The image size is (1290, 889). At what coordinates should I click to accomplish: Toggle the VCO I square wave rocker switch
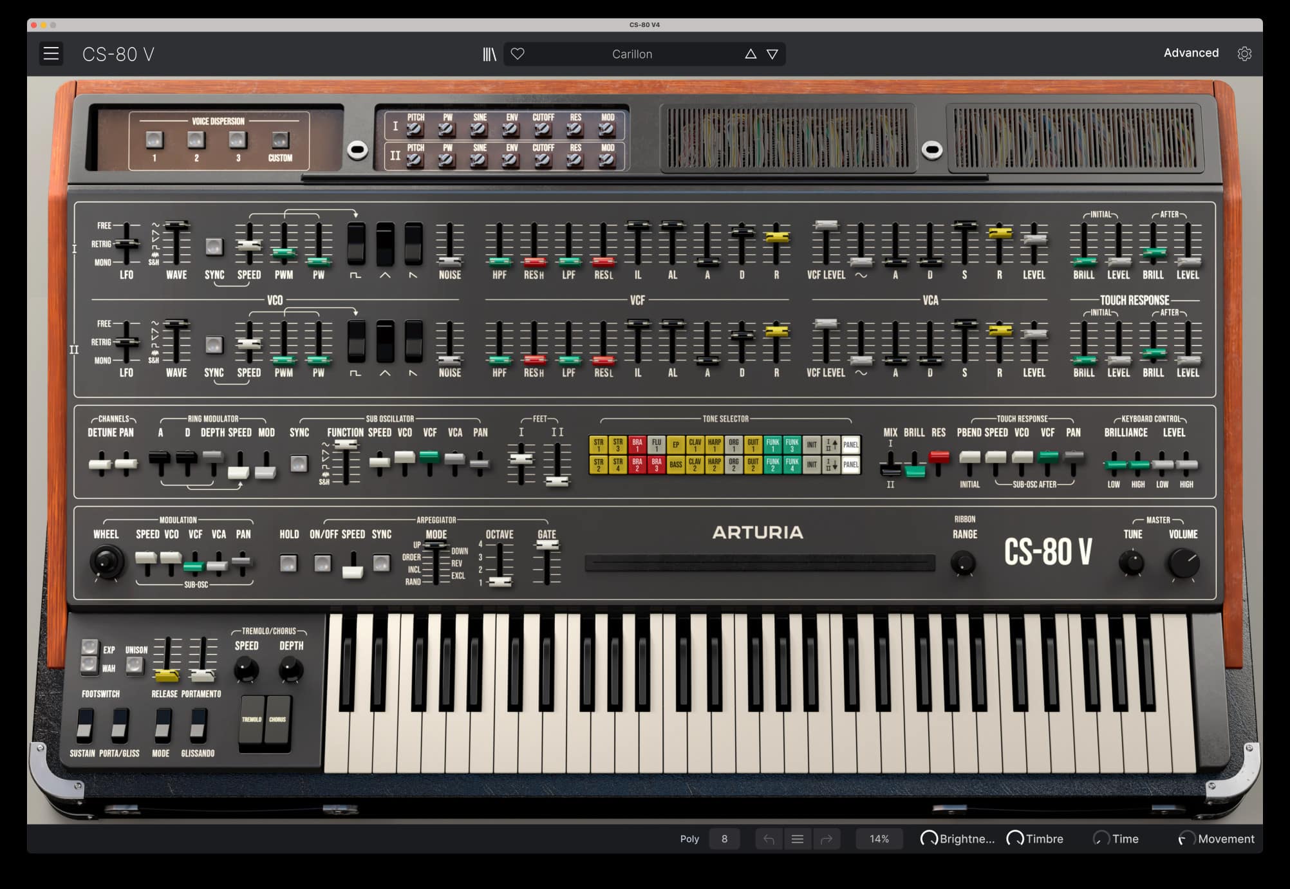[356, 244]
